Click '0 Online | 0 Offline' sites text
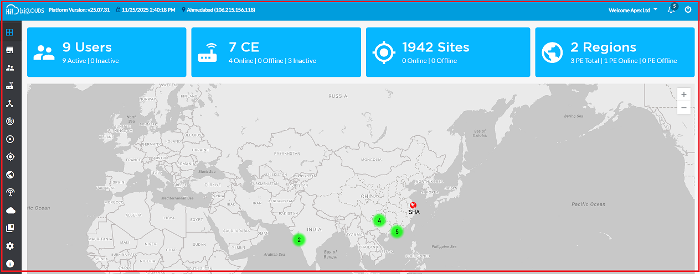The width and height of the screenshot is (700, 274). tap(430, 61)
